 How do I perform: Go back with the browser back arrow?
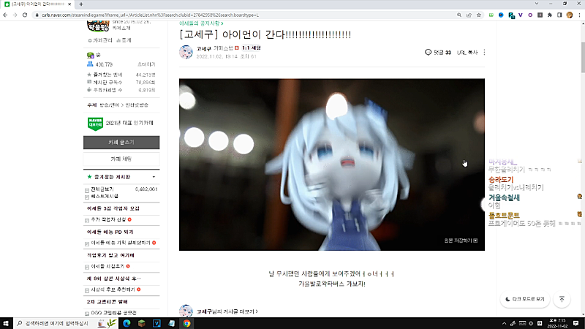point(5,15)
